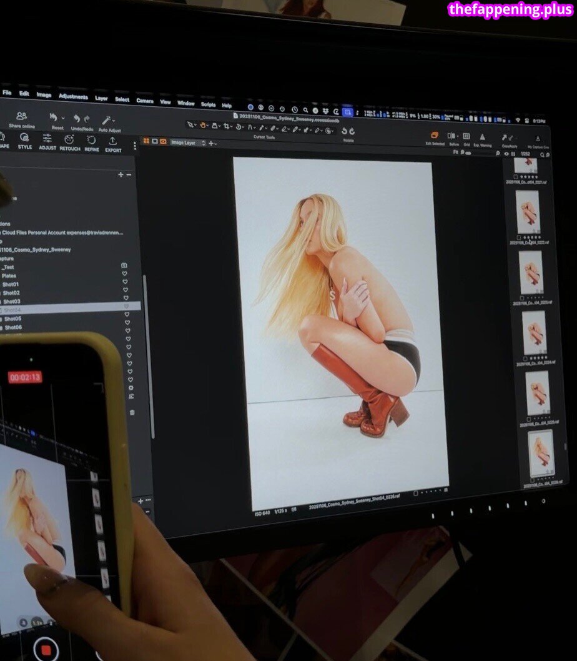577x661 pixels.
Task: Click the plus button in Library panel
Action: (121, 174)
